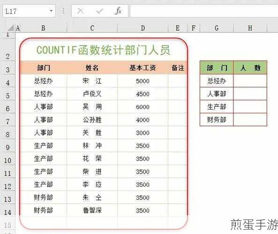
Task: Click the title COUNTIF函数统计部门人员
Action: click(104, 50)
